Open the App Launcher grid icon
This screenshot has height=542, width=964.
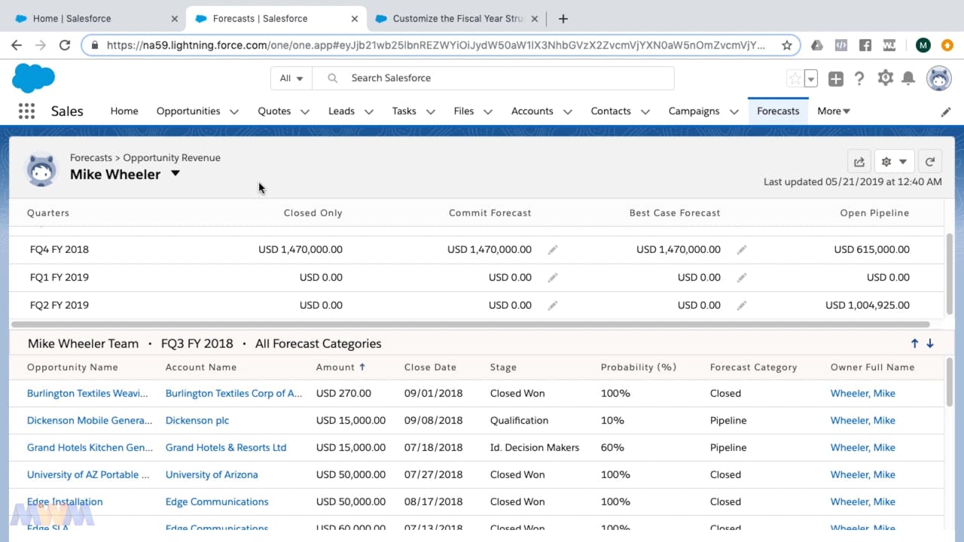pyautogui.click(x=26, y=111)
